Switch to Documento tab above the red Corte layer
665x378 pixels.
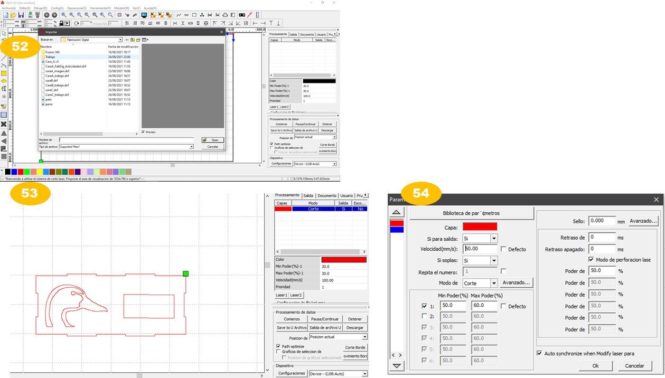[327, 195]
